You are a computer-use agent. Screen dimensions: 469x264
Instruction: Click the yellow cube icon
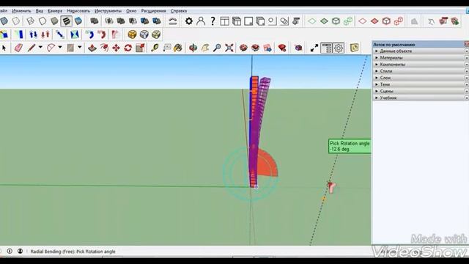click(x=132, y=34)
